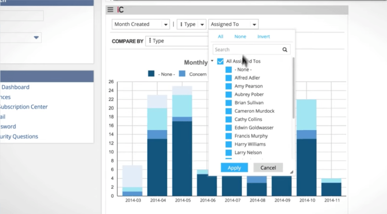Click the Apply button

point(234,167)
